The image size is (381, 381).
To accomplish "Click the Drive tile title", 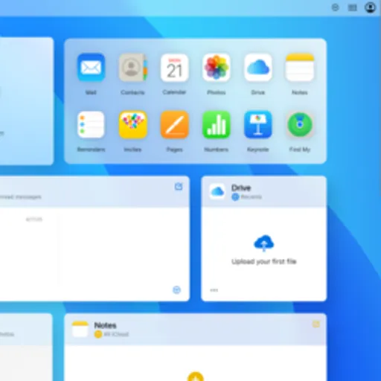I will click(x=241, y=188).
